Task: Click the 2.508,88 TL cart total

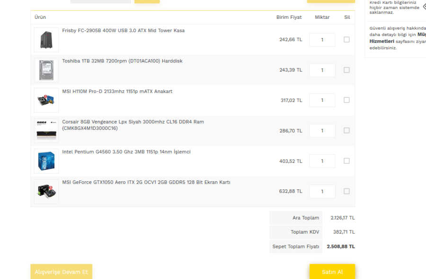Action: [x=341, y=246]
